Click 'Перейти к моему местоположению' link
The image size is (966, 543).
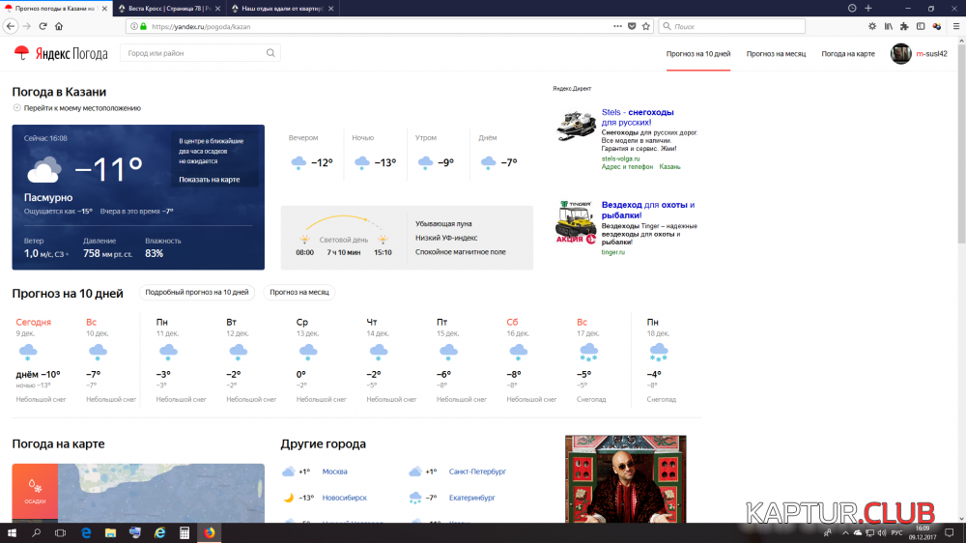tap(82, 108)
